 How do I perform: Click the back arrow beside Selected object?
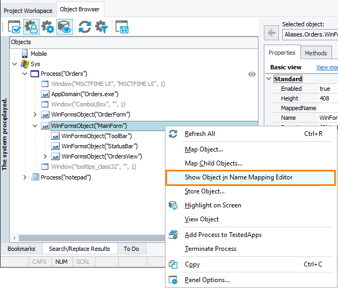tap(272, 34)
